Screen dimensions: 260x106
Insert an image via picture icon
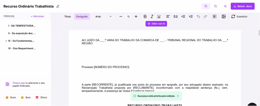(x=224, y=16)
